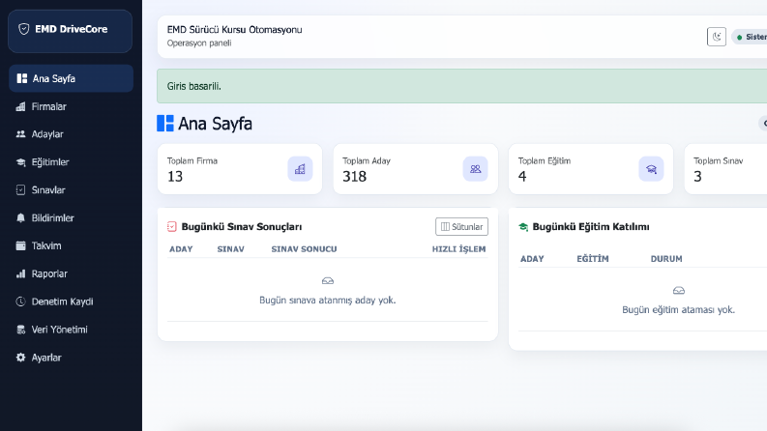The height and width of the screenshot is (431, 767).
Task: Click the Firmalar building icon in sidebar
Action: tap(20, 106)
